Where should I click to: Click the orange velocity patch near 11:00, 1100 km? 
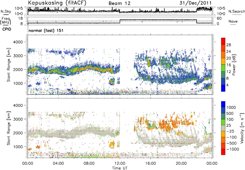coord(112,144)
